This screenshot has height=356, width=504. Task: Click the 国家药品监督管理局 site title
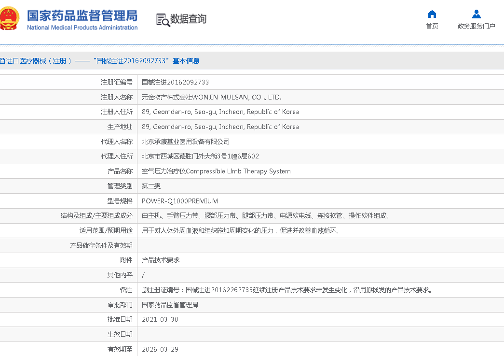tap(82, 15)
